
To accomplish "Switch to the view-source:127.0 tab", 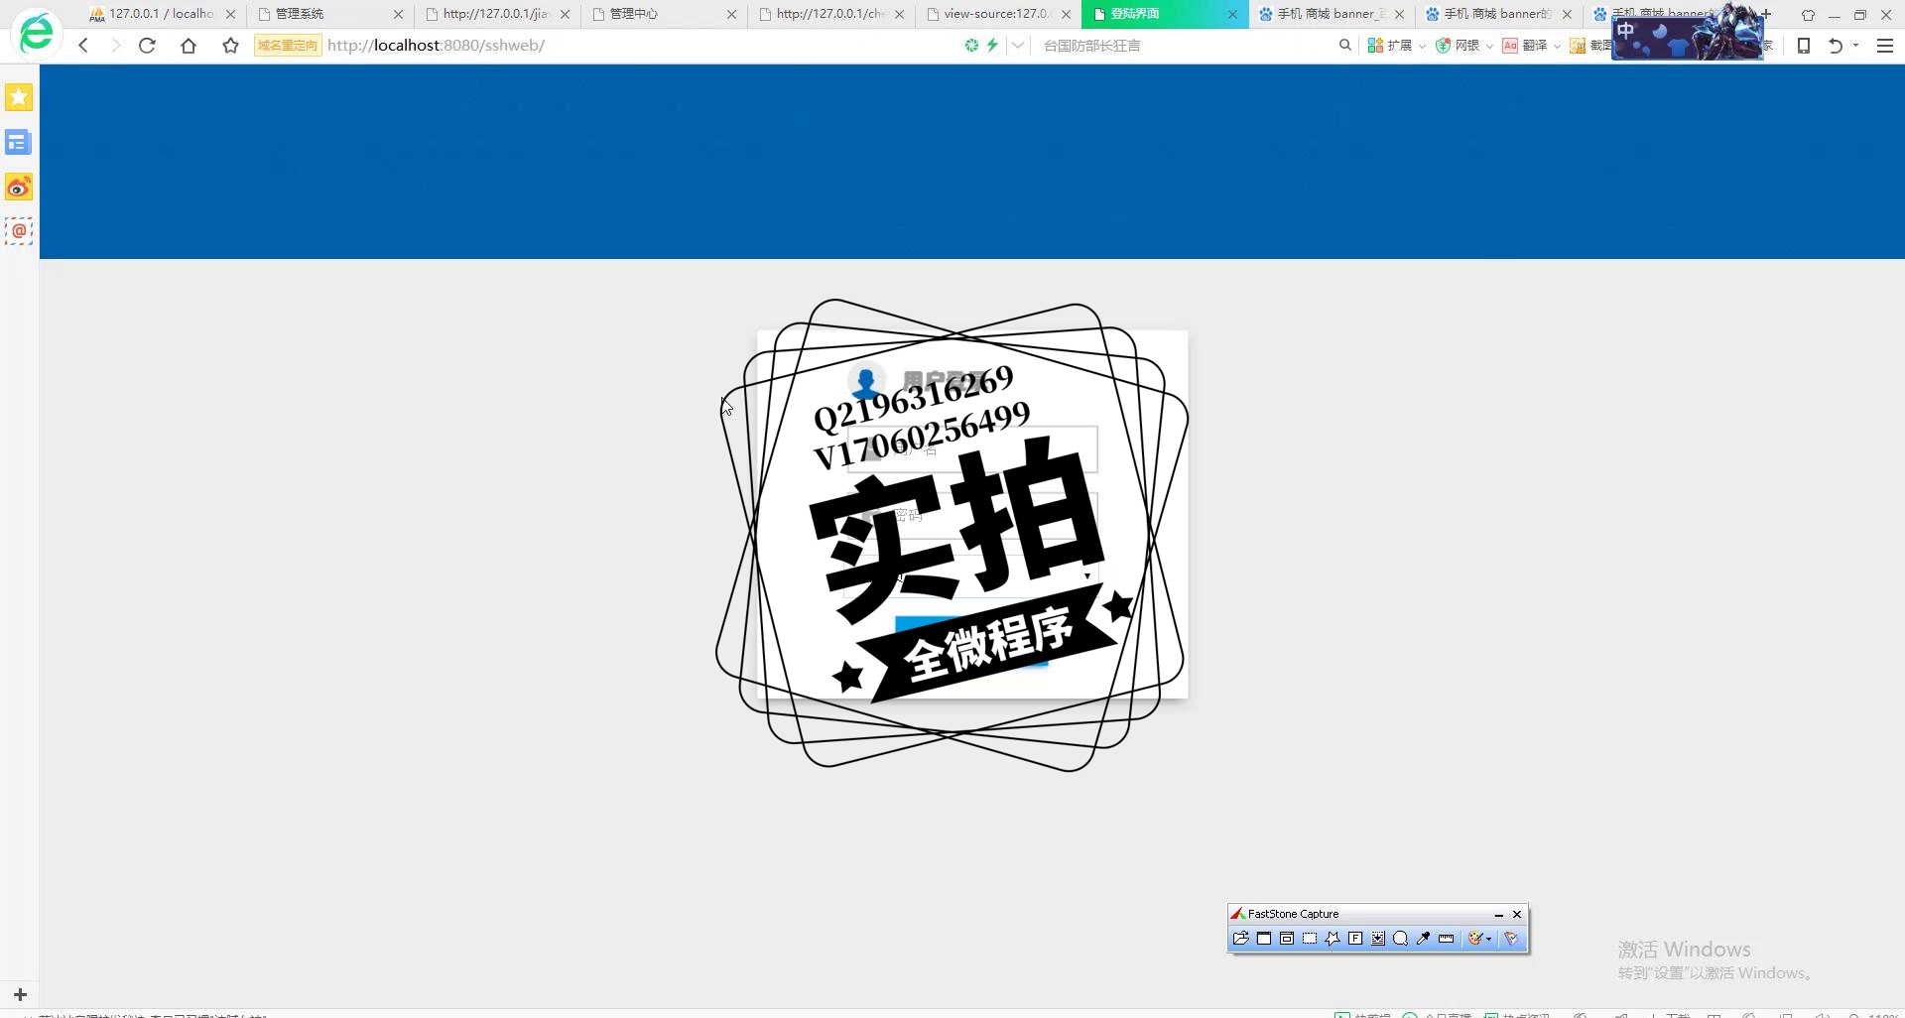I will click(997, 14).
